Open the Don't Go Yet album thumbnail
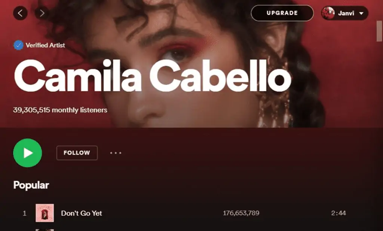The width and height of the screenshot is (383, 231). (45, 213)
